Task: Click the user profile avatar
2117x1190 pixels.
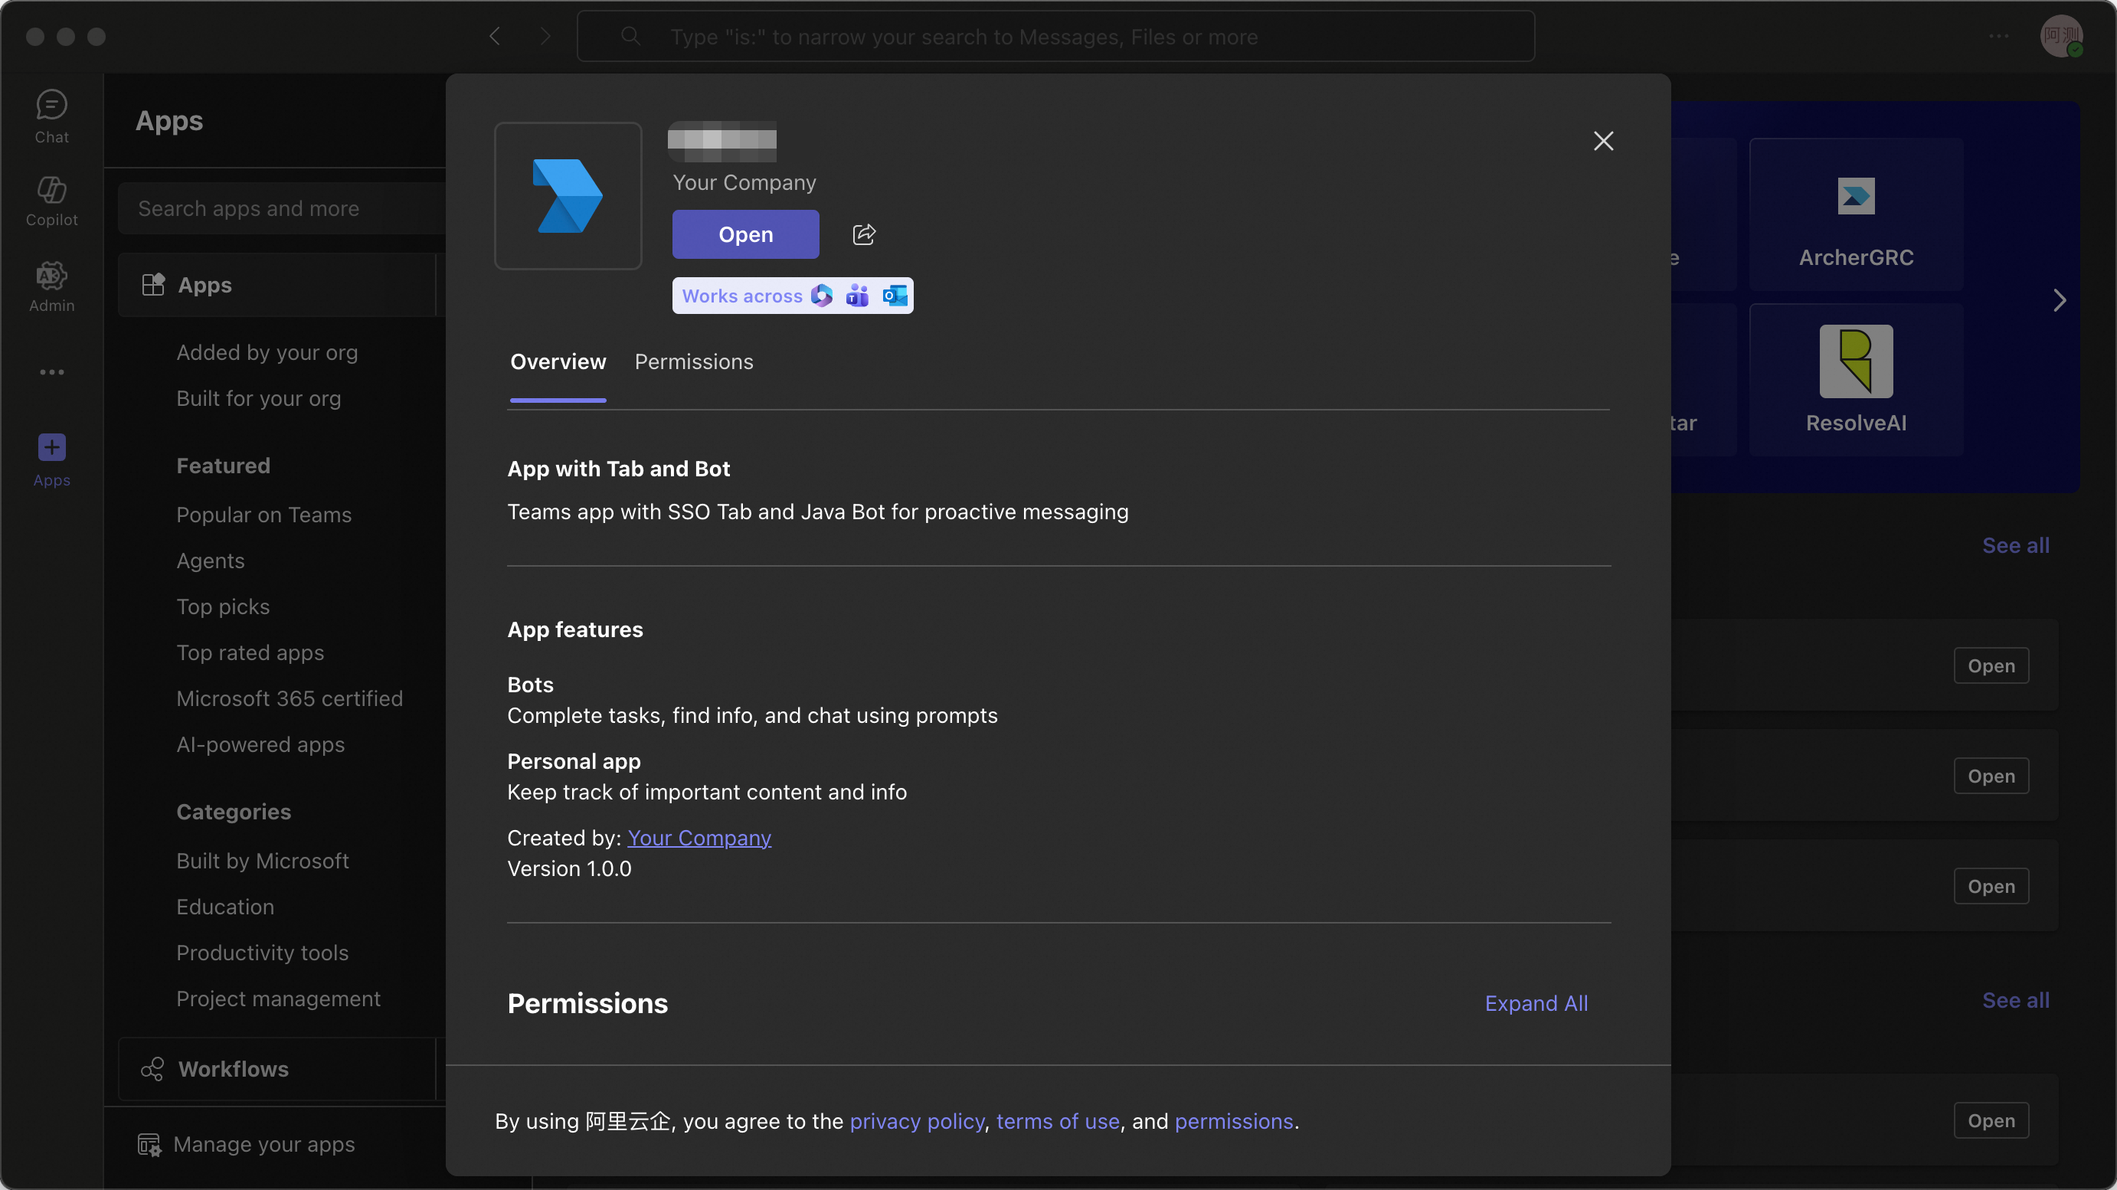Action: click(x=2061, y=36)
